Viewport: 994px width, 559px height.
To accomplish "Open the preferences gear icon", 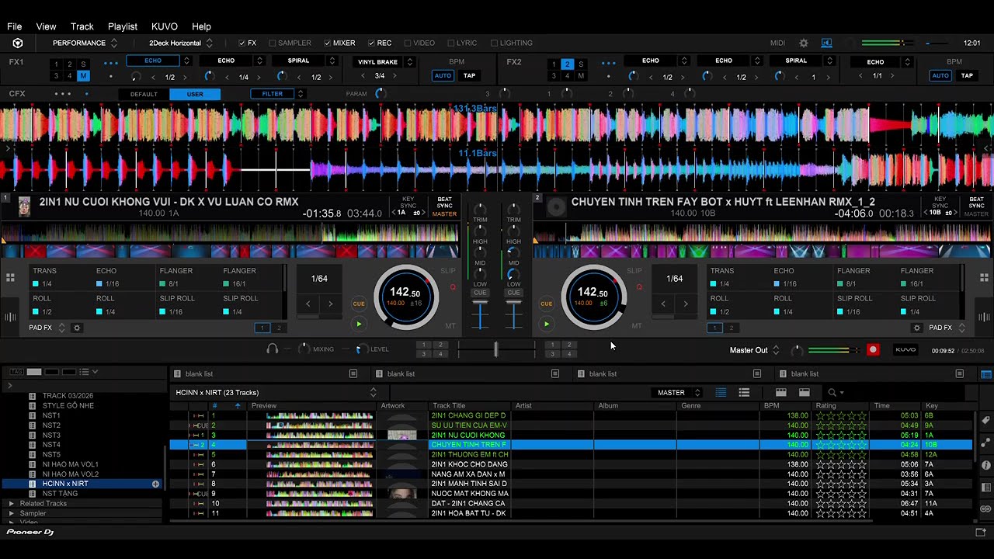I will pyautogui.click(x=804, y=43).
